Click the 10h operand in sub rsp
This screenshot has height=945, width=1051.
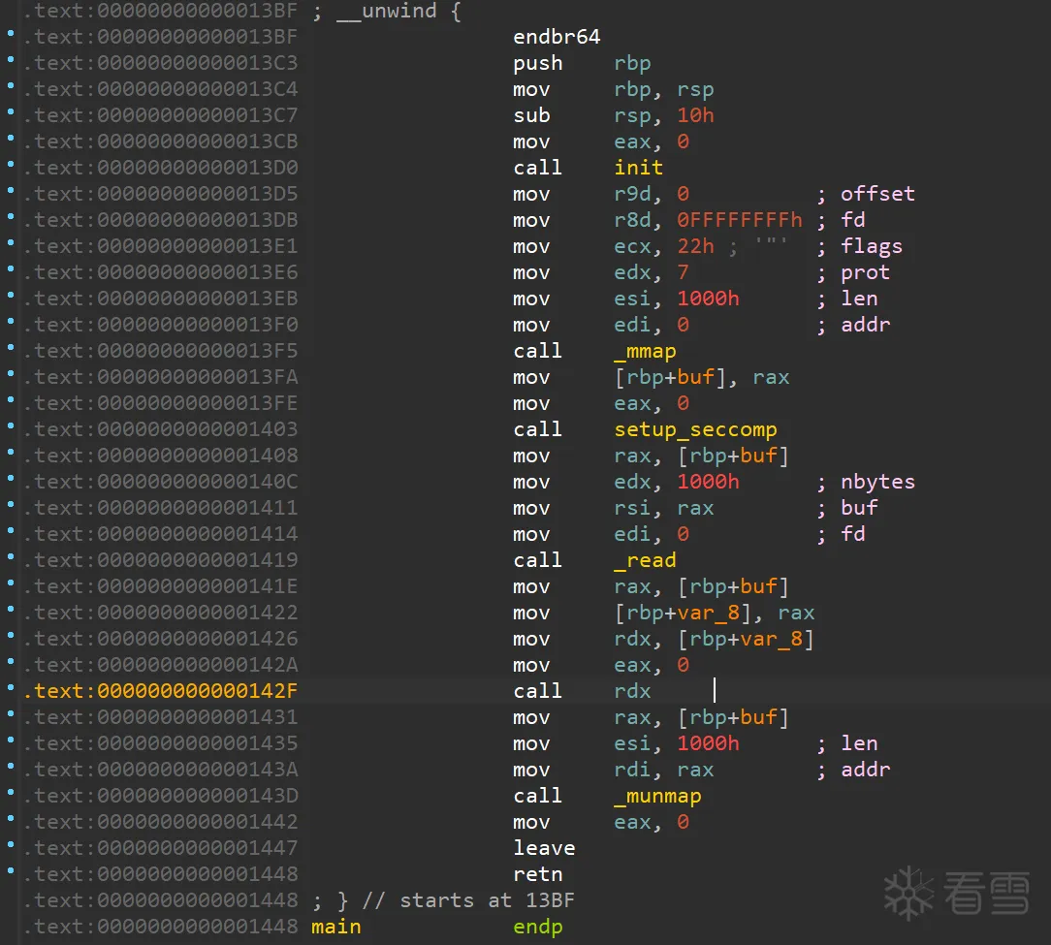[695, 115]
